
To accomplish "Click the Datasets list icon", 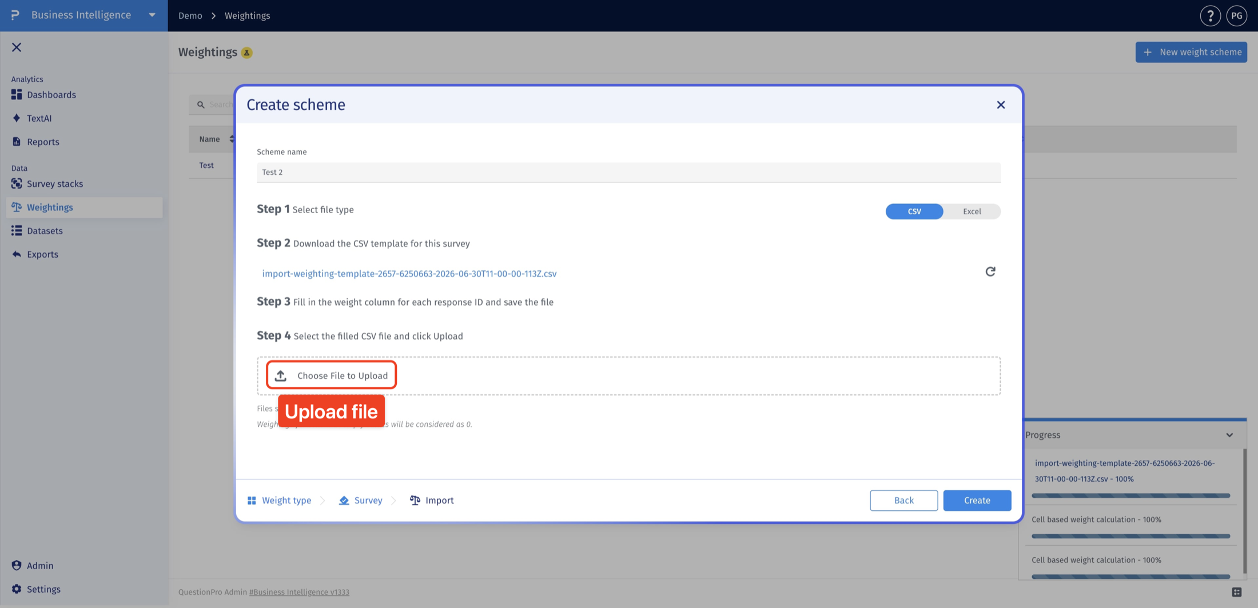I will click(17, 230).
